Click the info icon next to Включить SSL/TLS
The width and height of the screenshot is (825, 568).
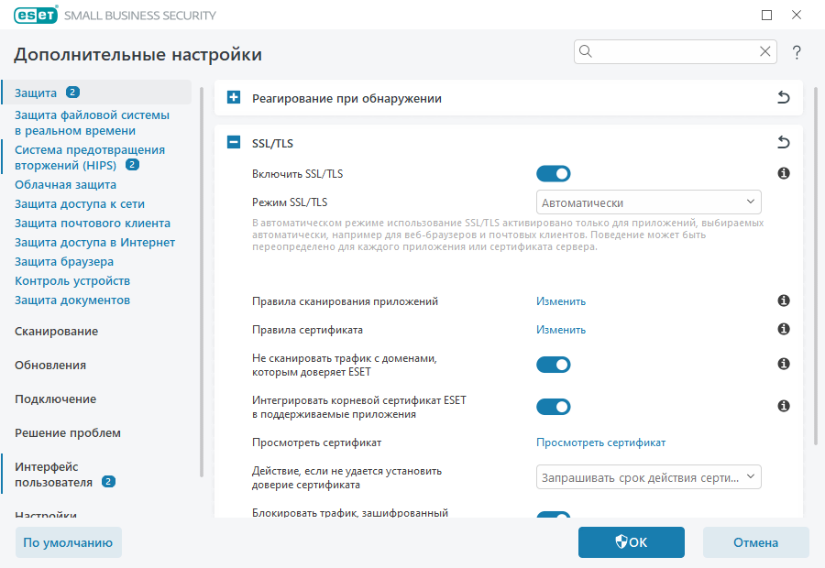[x=783, y=173]
